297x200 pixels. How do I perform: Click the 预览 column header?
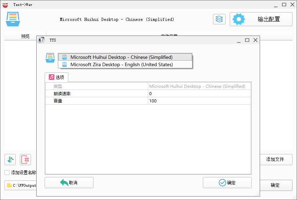[25, 36]
